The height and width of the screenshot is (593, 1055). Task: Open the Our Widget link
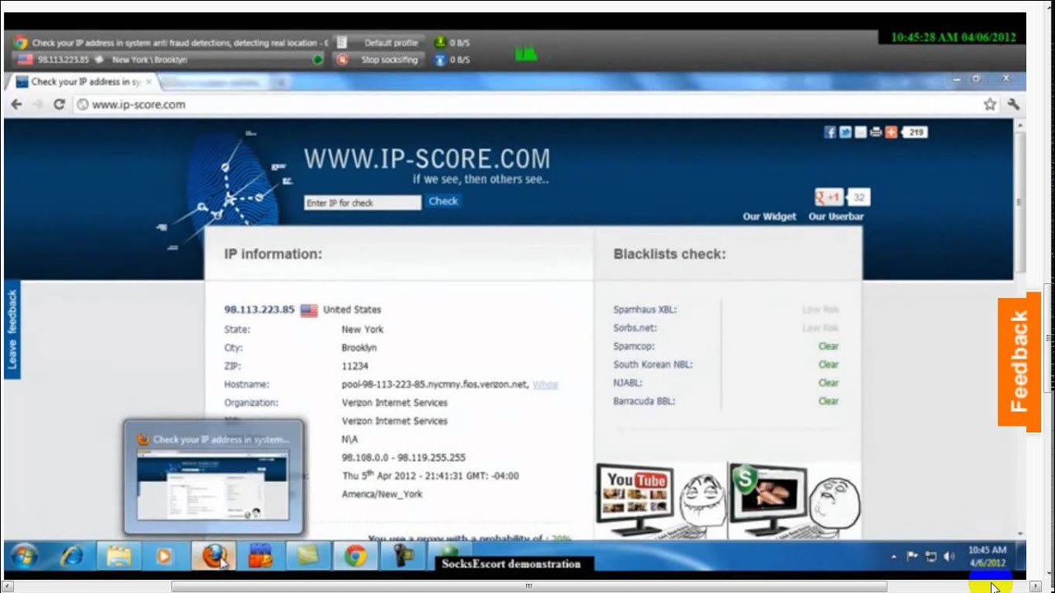770,217
